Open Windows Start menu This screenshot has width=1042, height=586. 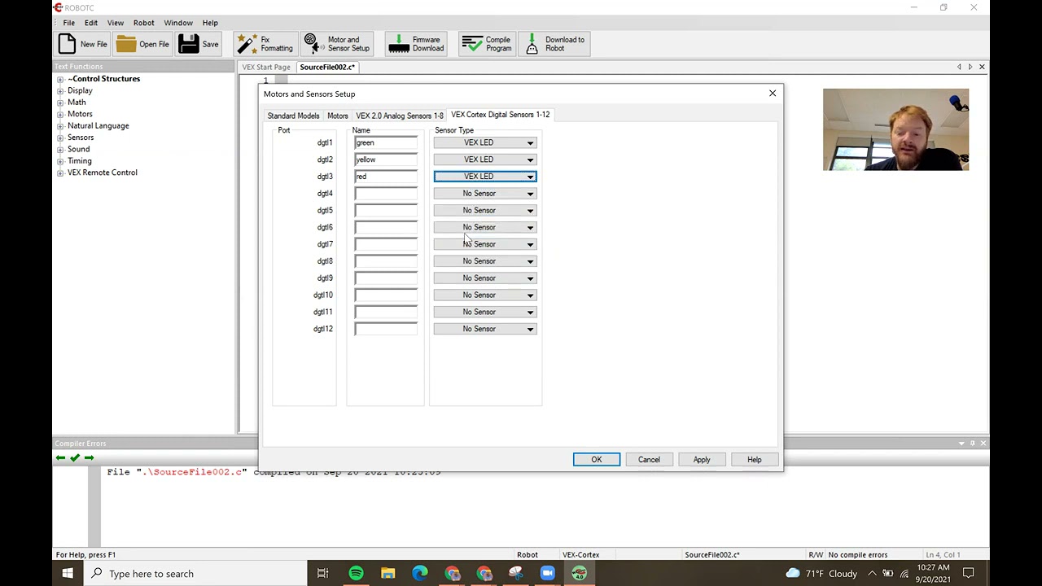(x=68, y=574)
